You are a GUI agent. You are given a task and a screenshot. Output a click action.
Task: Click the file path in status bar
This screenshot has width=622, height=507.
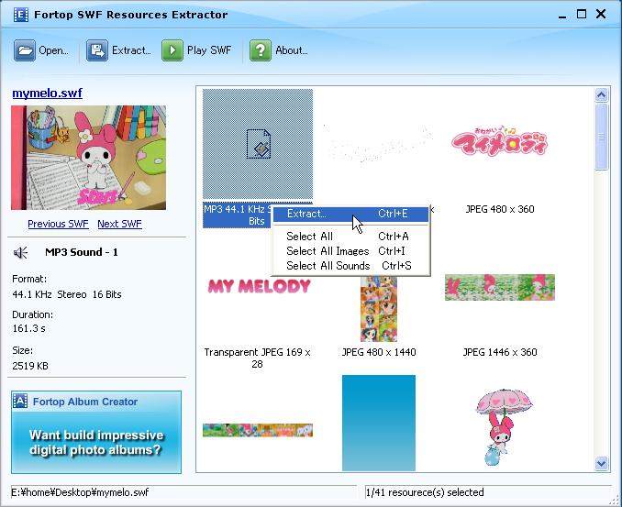[80, 492]
